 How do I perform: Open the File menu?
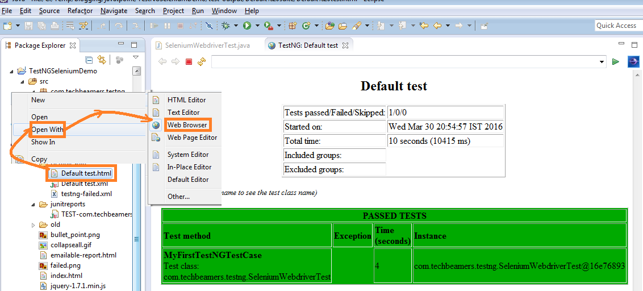tap(7, 11)
